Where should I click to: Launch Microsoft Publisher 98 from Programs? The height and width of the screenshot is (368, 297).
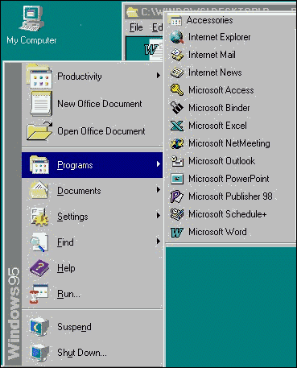click(231, 196)
